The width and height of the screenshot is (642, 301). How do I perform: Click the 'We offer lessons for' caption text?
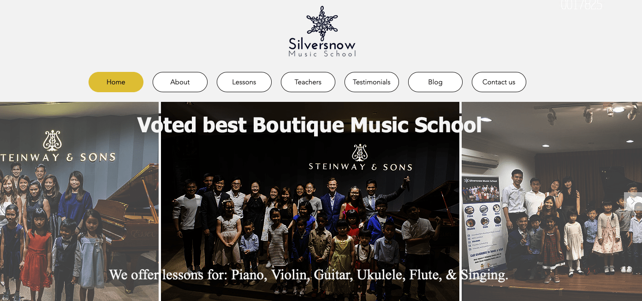click(309, 275)
